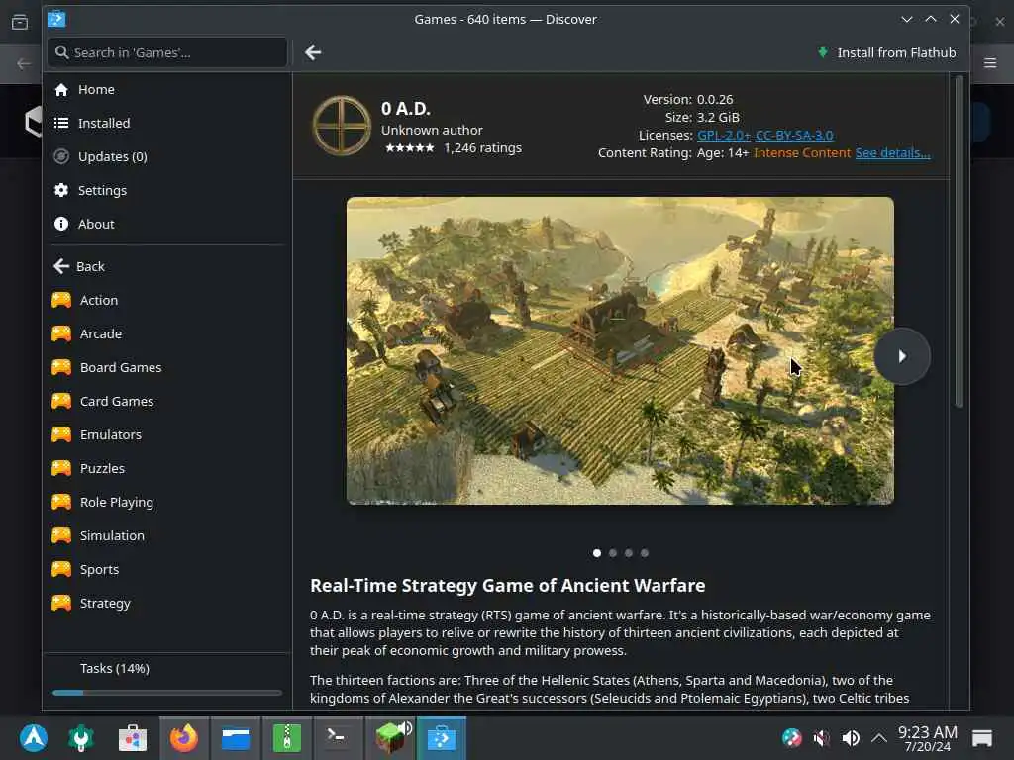Click the Updates circular icon

61,156
